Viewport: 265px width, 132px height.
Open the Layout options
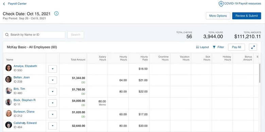pos(202,47)
